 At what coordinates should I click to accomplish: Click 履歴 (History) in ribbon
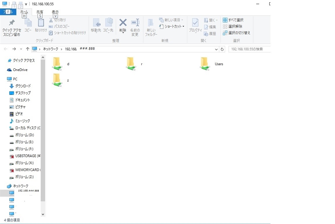pos(210,34)
